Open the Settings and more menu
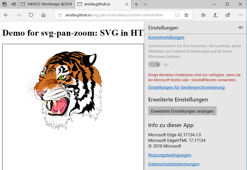The height and width of the screenshot is (170, 247). 240,15
